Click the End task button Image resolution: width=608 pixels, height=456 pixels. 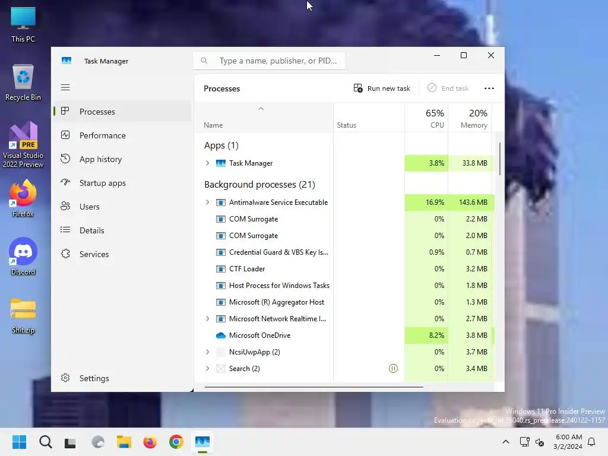(448, 88)
